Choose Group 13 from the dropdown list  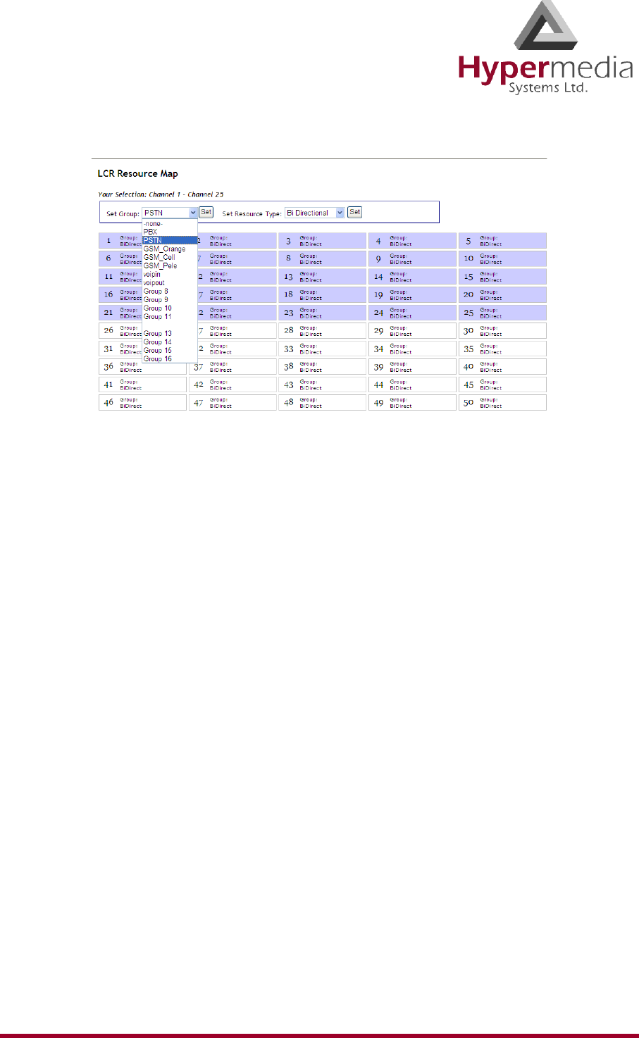pos(170,333)
